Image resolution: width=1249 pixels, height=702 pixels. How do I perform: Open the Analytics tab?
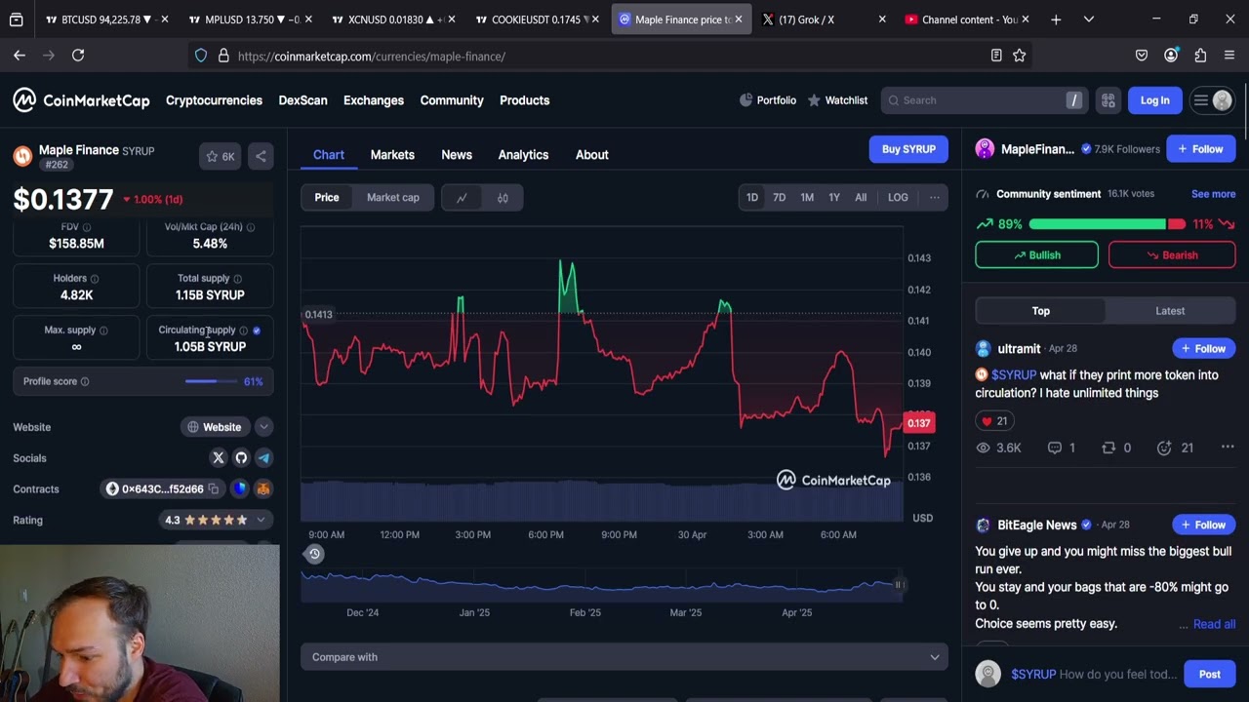click(x=523, y=155)
